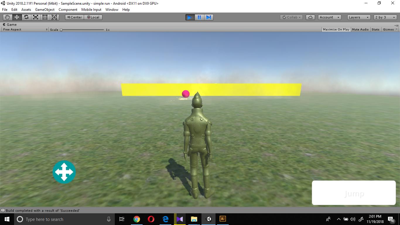Click the taskbar microphone icon
This screenshot has width=400, height=225.
click(x=109, y=219)
